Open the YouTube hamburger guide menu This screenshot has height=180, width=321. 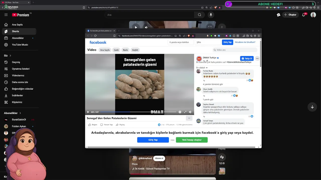pos(6,15)
